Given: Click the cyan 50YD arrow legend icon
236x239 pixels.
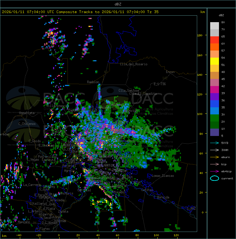Looking at the screenshot, I should (x=214, y=143).
